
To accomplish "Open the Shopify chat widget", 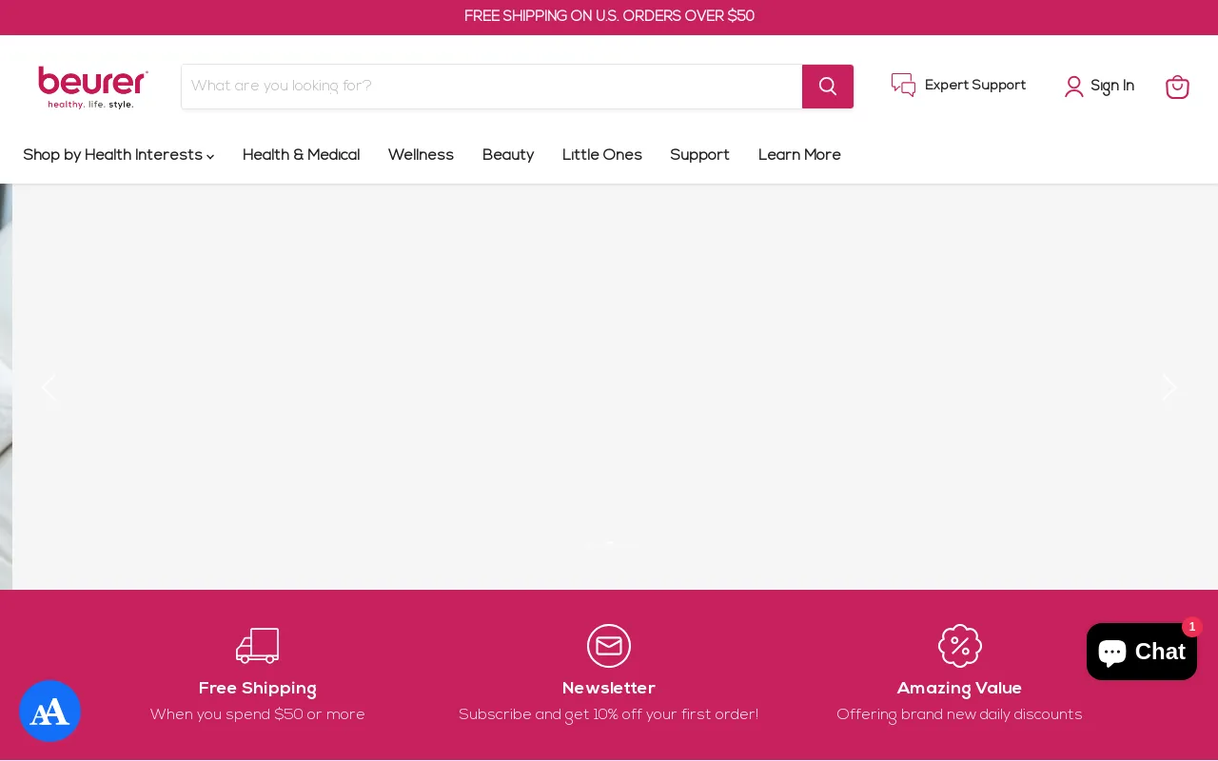I will (1141, 651).
